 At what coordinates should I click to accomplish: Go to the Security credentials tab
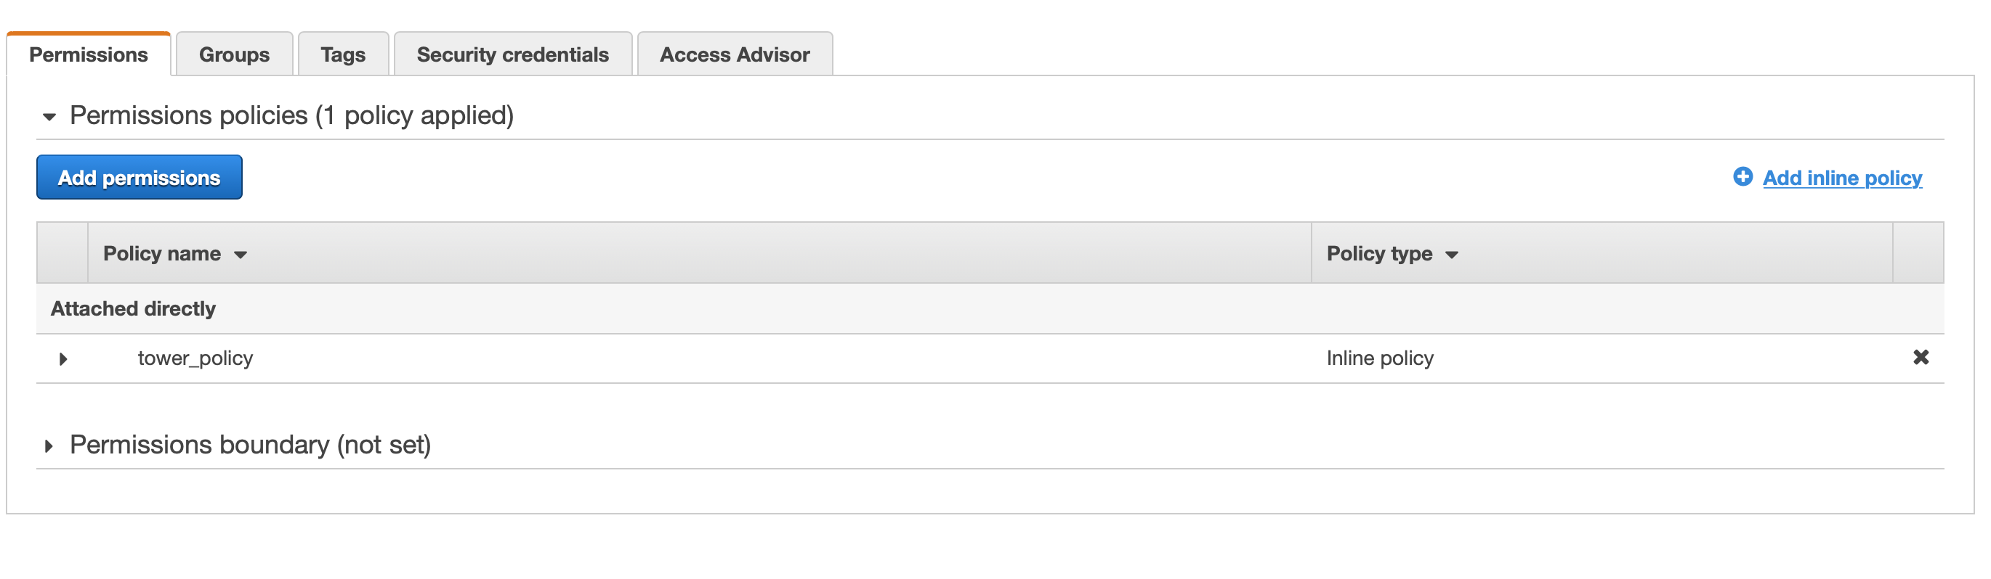click(512, 55)
